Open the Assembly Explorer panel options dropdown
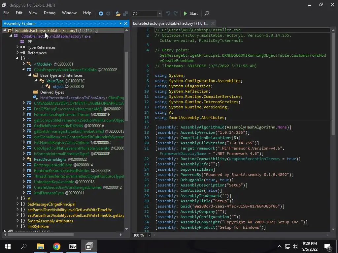The image size is (338, 253). [120, 23]
